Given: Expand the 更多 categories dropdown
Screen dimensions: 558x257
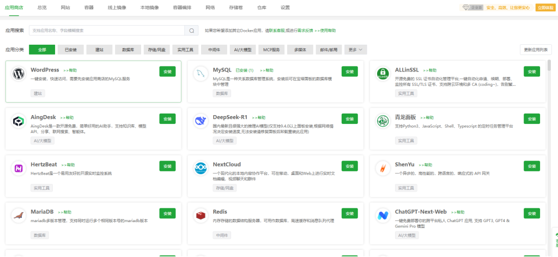Looking at the screenshot, I should point(355,50).
